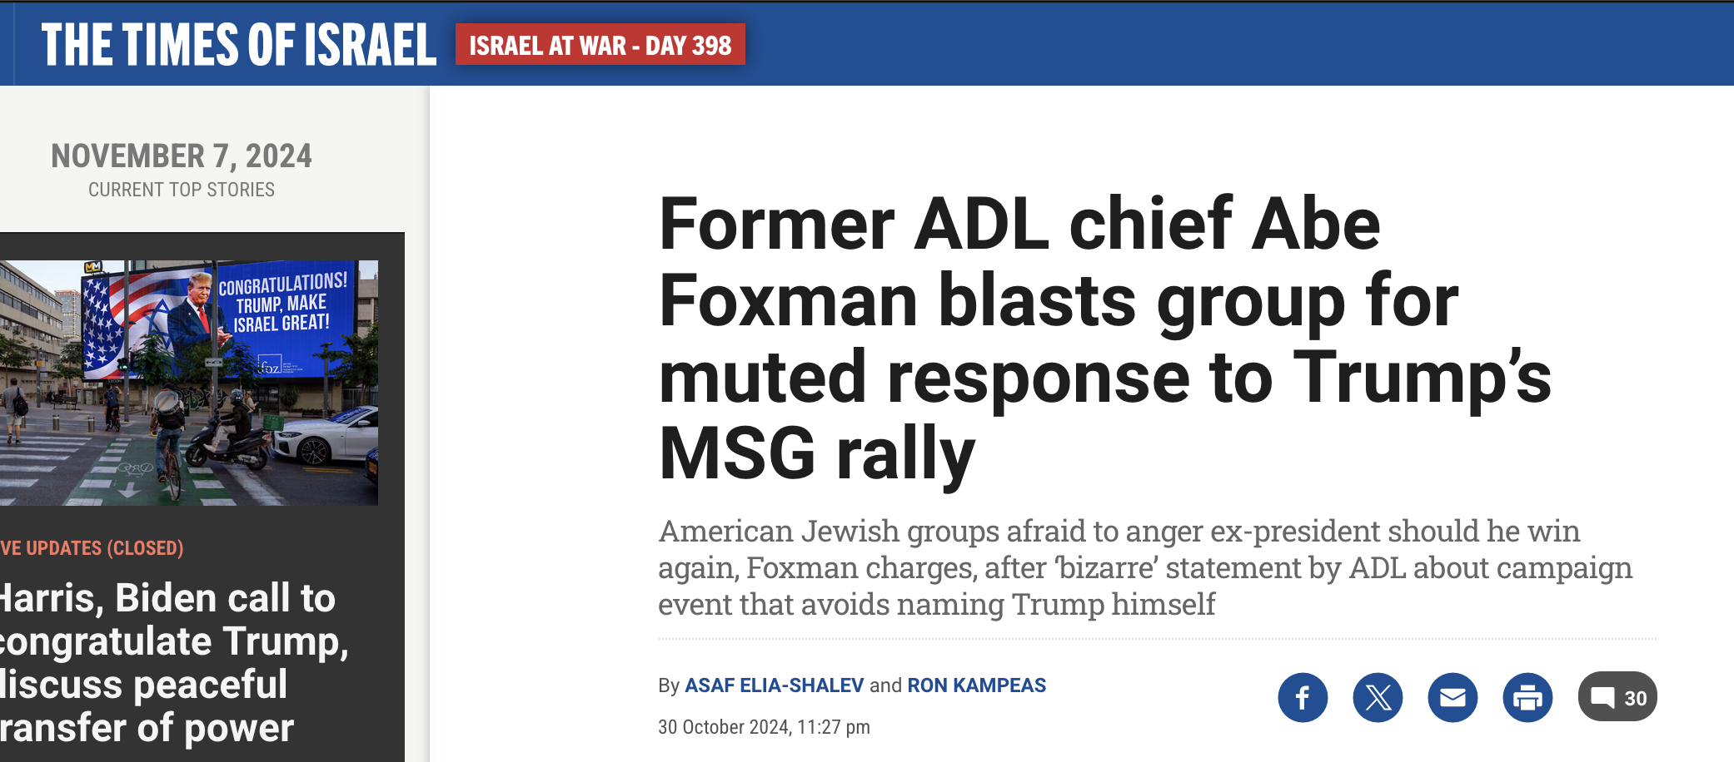The height and width of the screenshot is (762, 1734).
Task: Open the Israel at War Day 398 banner
Action: click(x=600, y=45)
